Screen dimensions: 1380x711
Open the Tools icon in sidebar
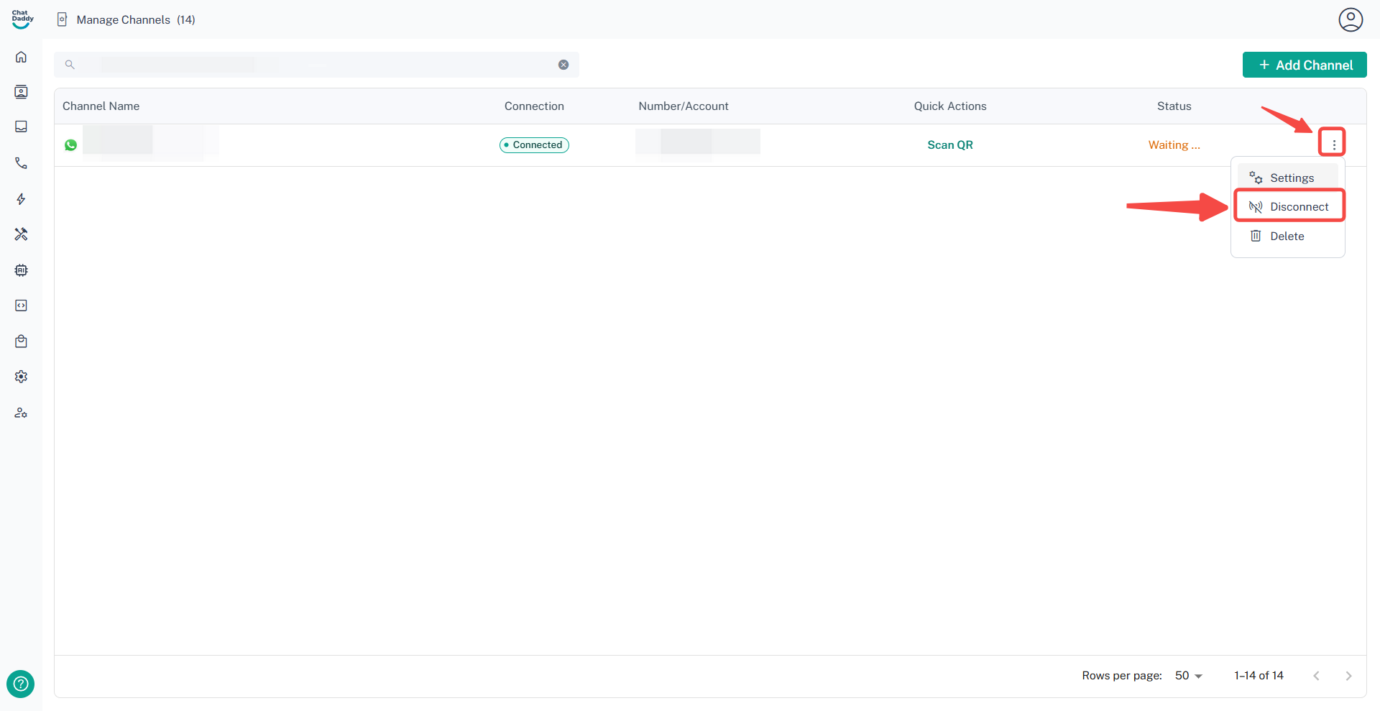pyautogui.click(x=22, y=234)
